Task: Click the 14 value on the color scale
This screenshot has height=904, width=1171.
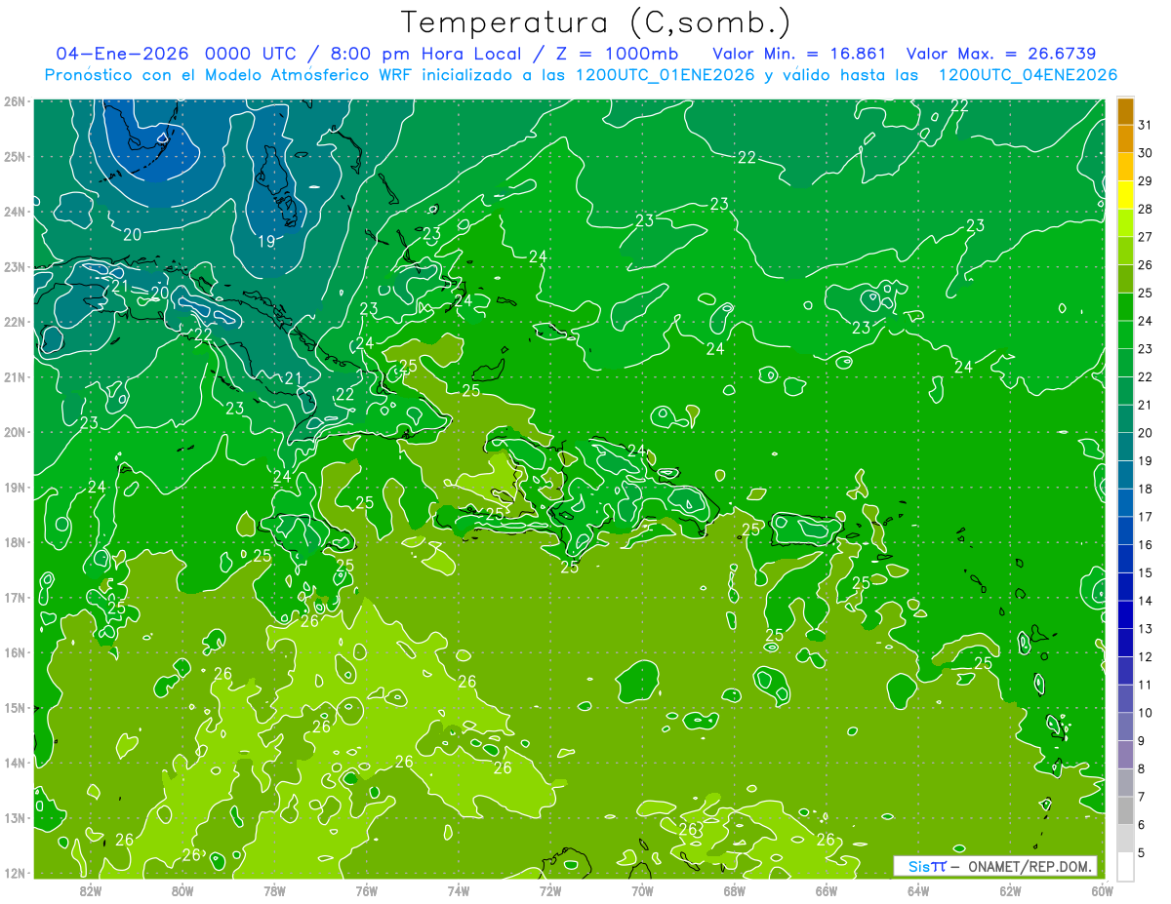Action: click(1145, 601)
